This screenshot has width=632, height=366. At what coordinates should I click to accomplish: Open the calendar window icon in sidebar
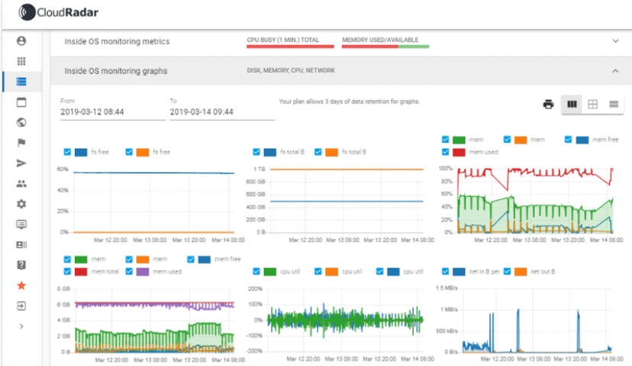tap(21, 102)
